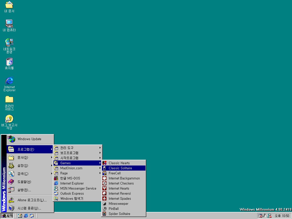Launch Internet Checkers game

point(124,183)
